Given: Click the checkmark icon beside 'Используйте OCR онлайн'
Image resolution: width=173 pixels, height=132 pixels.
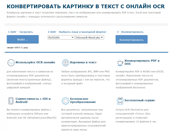Looking at the screenshot, I should (11, 63).
